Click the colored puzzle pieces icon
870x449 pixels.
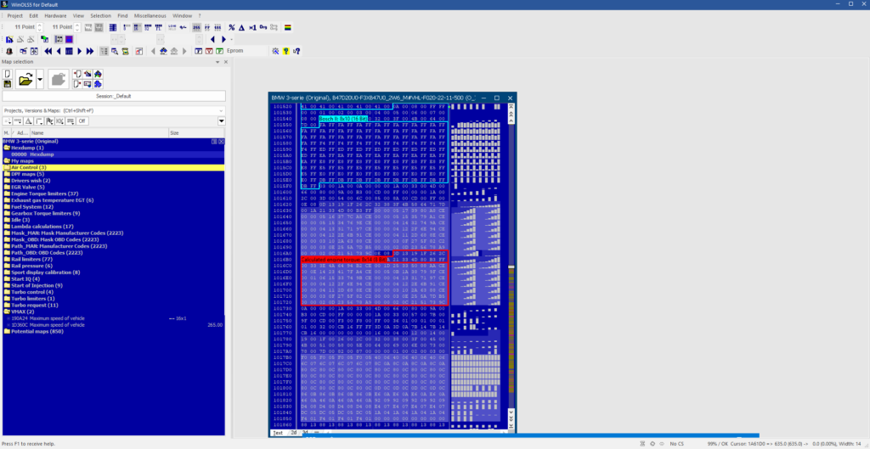[x=99, y=74]
